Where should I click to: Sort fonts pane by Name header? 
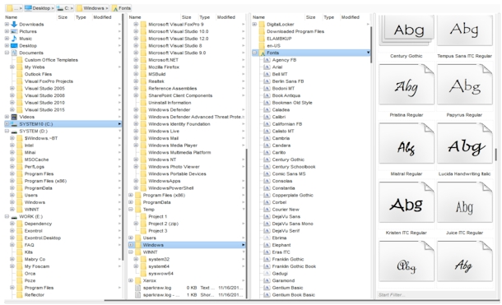(258, 17)
